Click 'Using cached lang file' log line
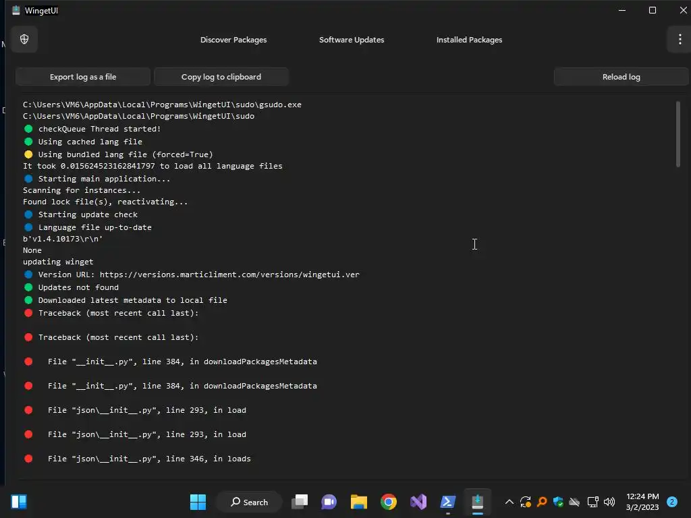 (83, 142)
